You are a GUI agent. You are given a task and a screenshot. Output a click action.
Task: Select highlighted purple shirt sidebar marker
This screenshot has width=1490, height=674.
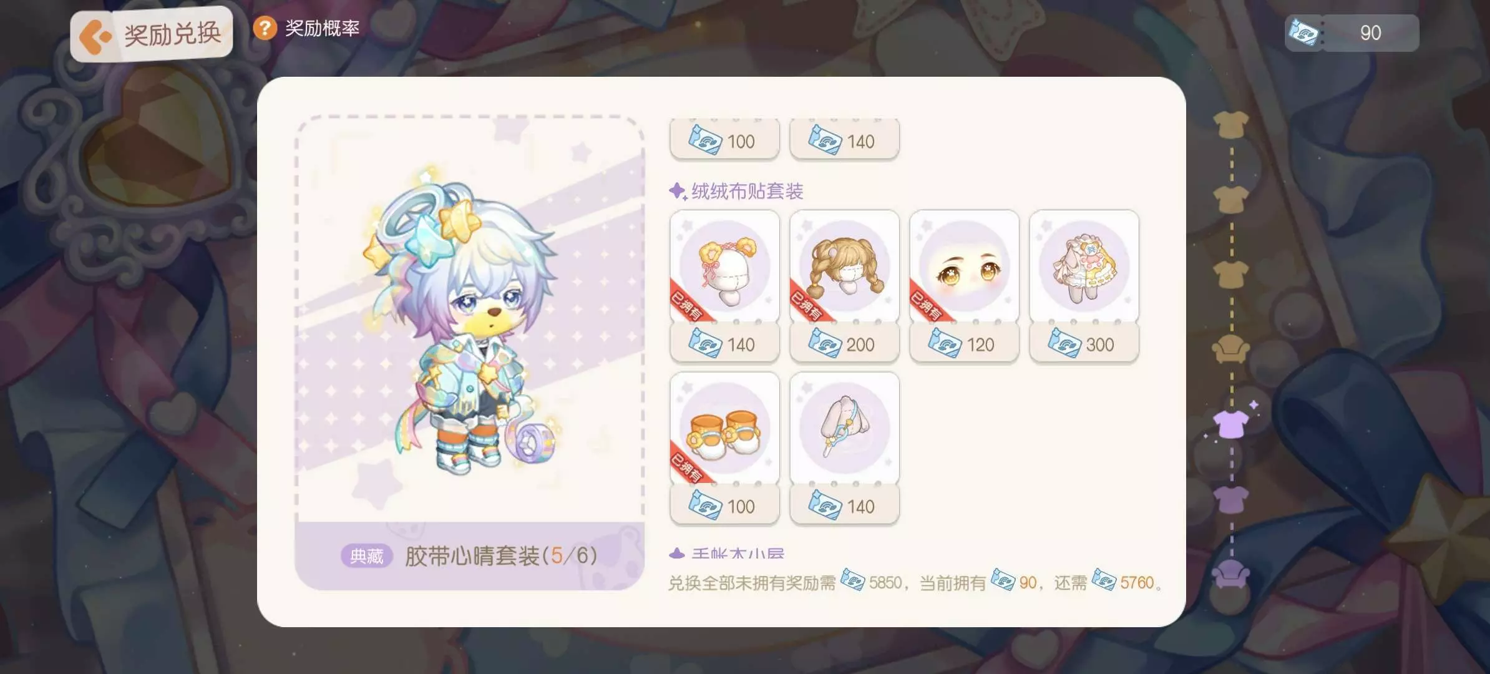(x=1231, y=424)
